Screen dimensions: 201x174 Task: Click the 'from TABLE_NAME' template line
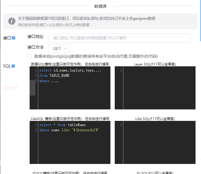tap(54, 76)
